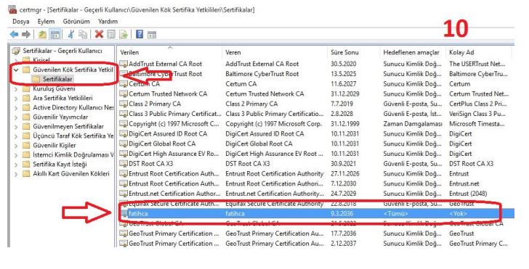The width and height of the screenshot is (529, 269).
Task: Expand the Kuruluş Güveni node
Action: coord(16,89)
